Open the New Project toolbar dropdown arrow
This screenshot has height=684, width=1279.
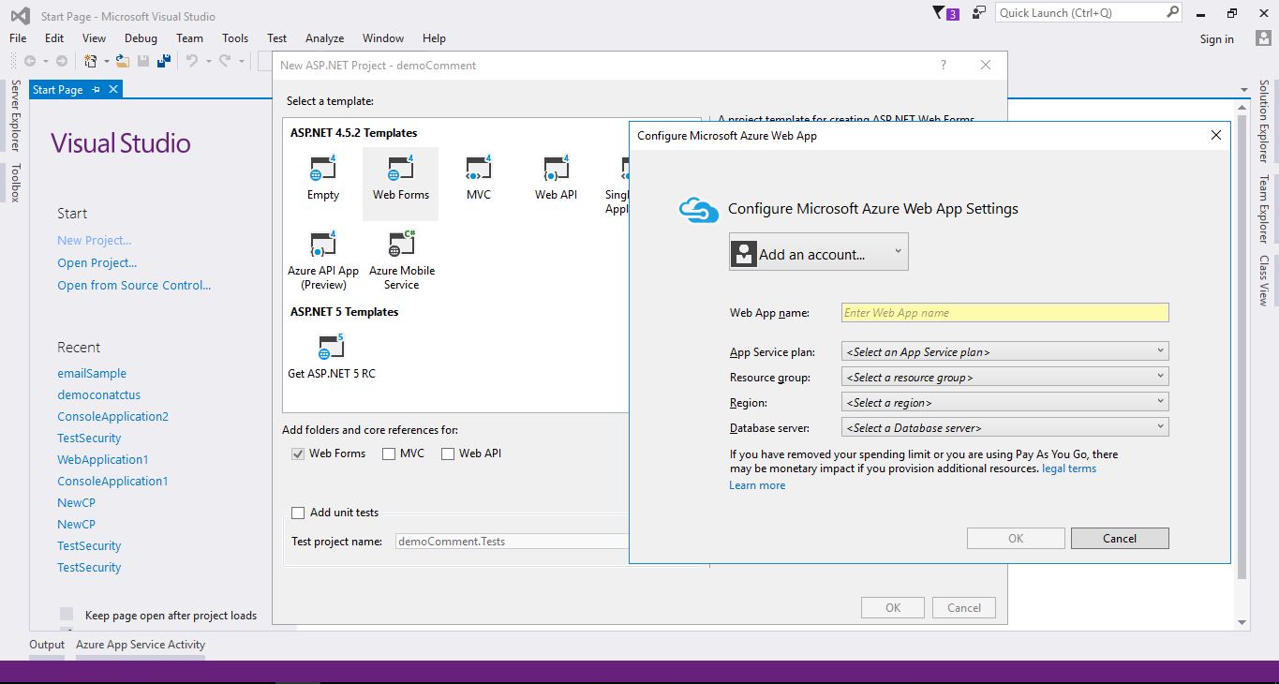106,62
